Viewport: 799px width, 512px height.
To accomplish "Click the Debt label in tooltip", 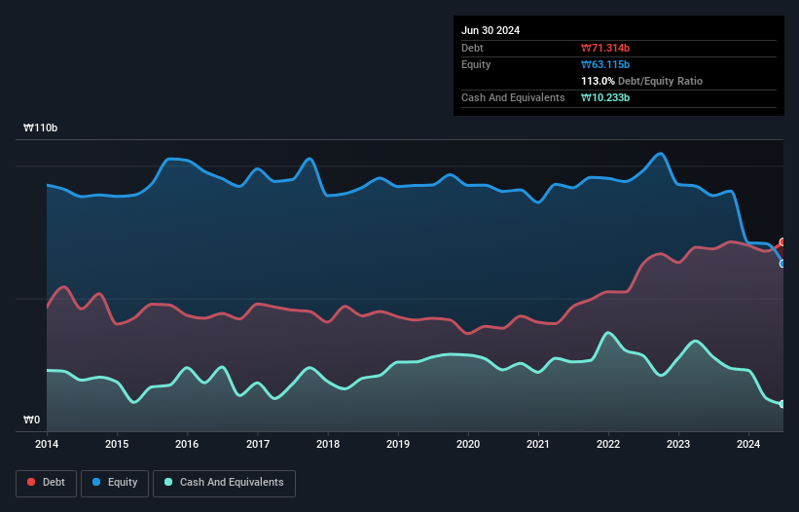I will coord(472,48).
